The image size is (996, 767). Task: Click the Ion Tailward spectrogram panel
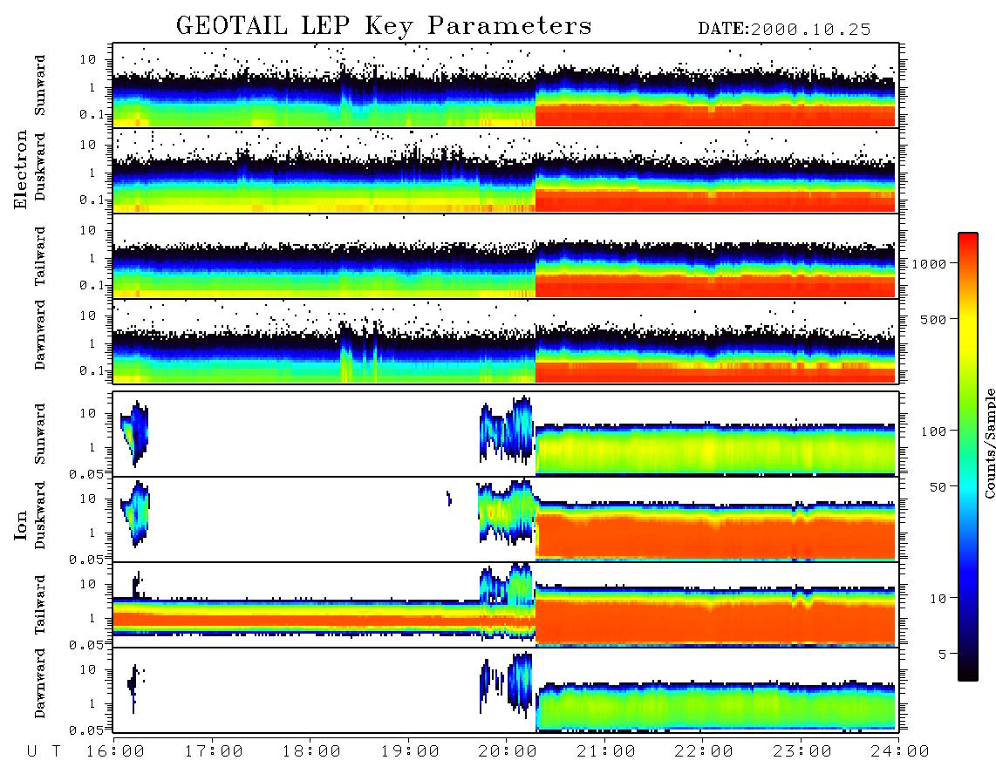pyautogui.click(x=506, y=605)
